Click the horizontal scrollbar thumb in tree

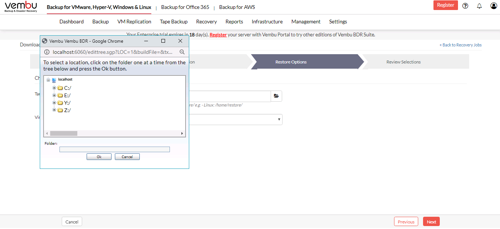pos(64,133)
